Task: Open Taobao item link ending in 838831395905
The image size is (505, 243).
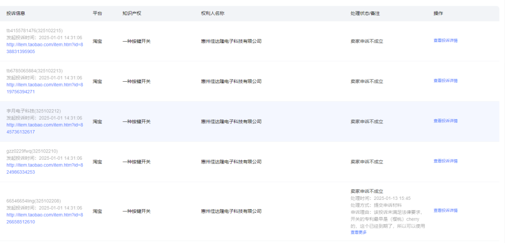Action: pyautogui.click(x=44, y=48)
